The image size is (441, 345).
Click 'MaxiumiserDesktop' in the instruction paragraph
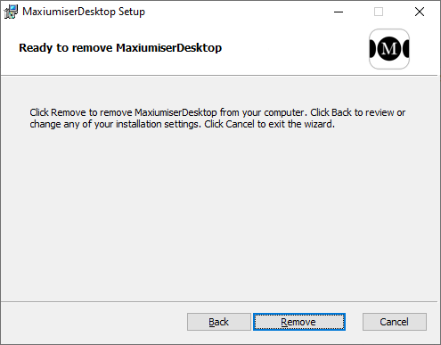(176, 112)
